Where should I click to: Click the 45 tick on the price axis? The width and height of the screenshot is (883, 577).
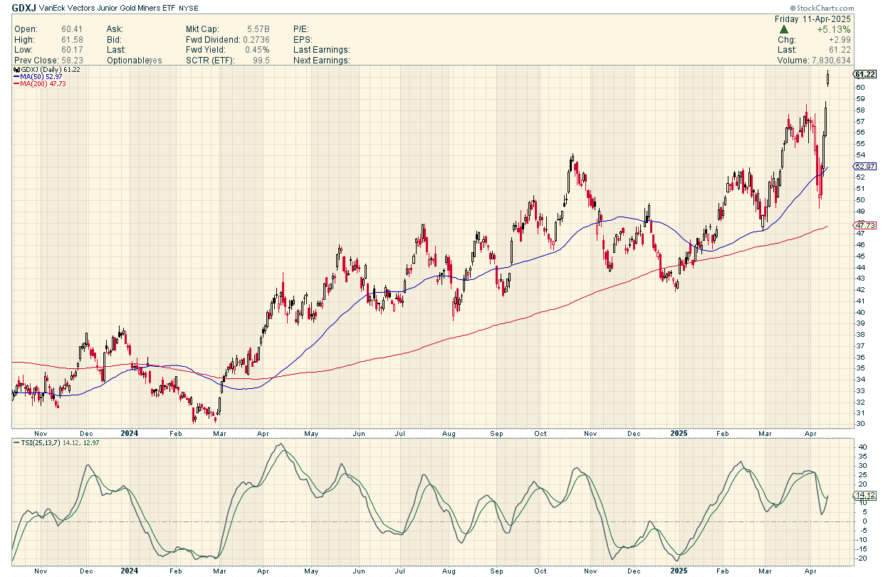click(860, 255)
